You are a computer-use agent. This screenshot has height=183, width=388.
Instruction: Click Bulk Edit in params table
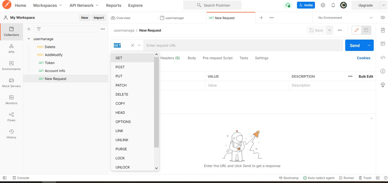[x=366, y=76]
